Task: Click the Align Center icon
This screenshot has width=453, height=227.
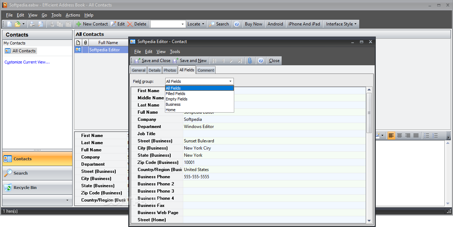Action: tap(399, 136)
